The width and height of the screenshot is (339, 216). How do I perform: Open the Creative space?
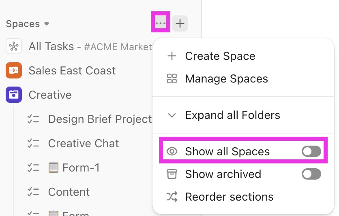(50, 95)
